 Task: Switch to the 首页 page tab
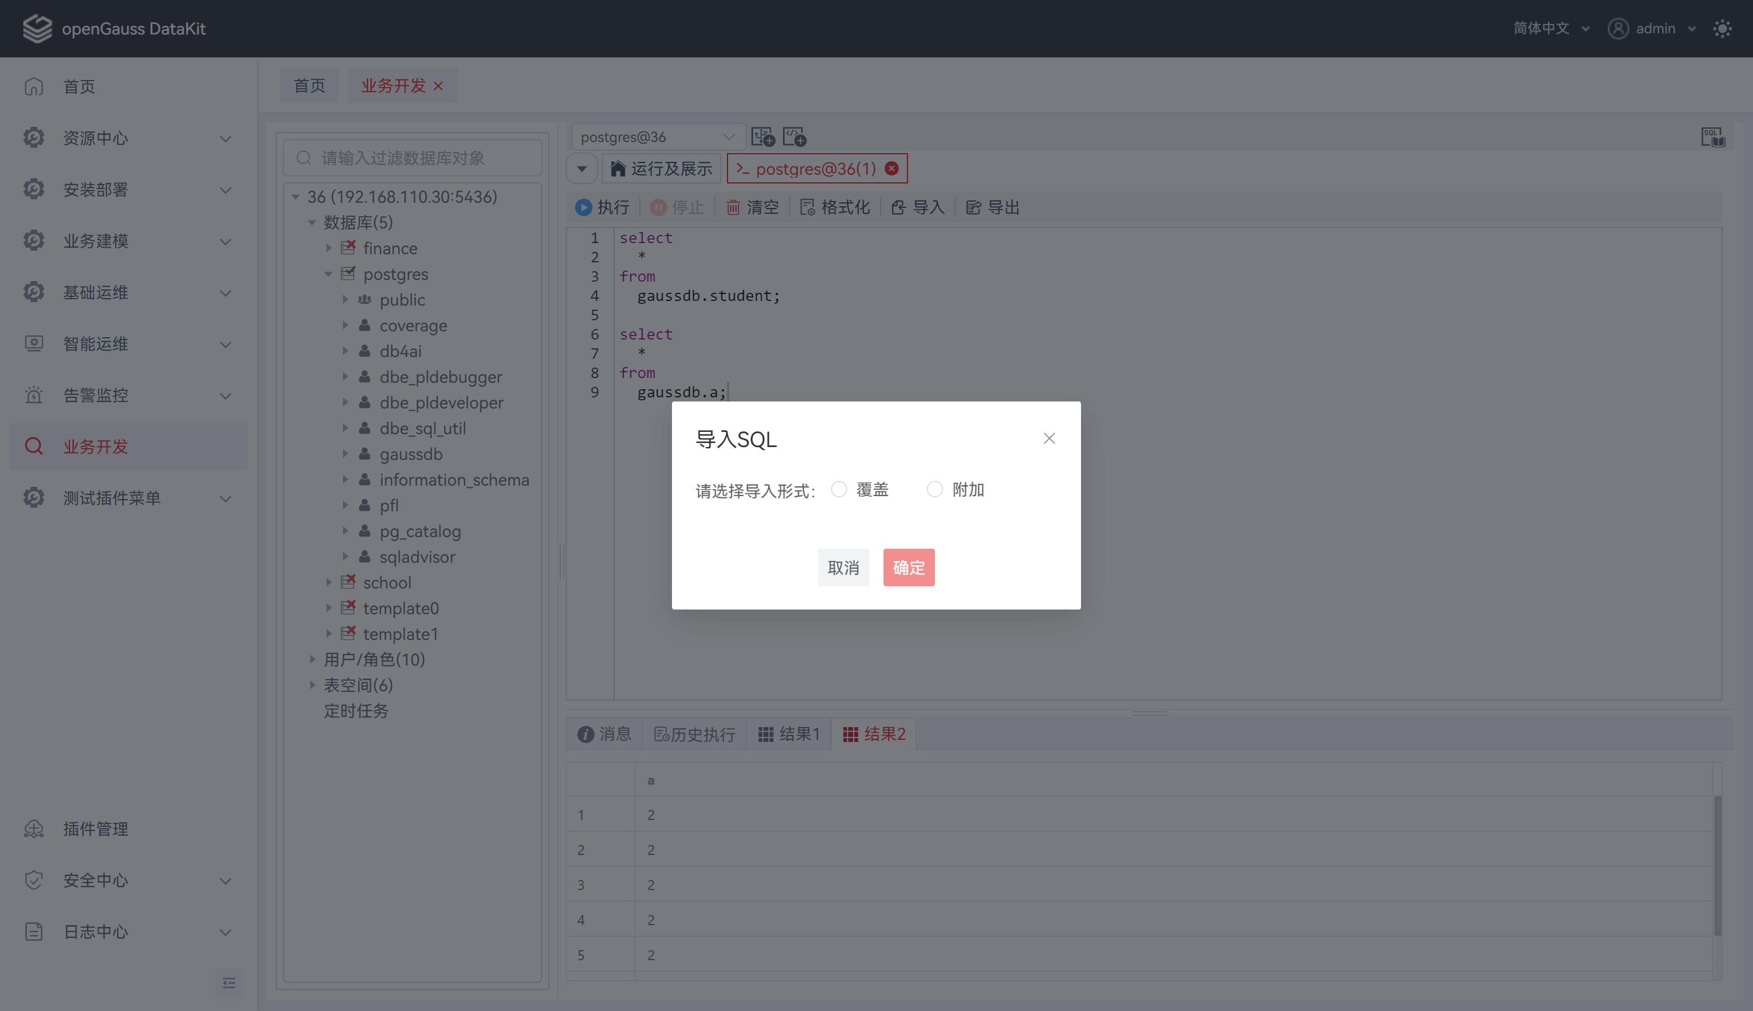[x=310, y=85]
